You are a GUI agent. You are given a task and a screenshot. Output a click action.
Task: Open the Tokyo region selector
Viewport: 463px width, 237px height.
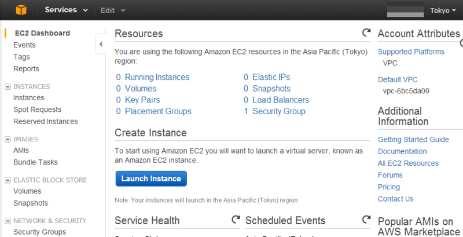pyautogui.click(x=443, y=10)
